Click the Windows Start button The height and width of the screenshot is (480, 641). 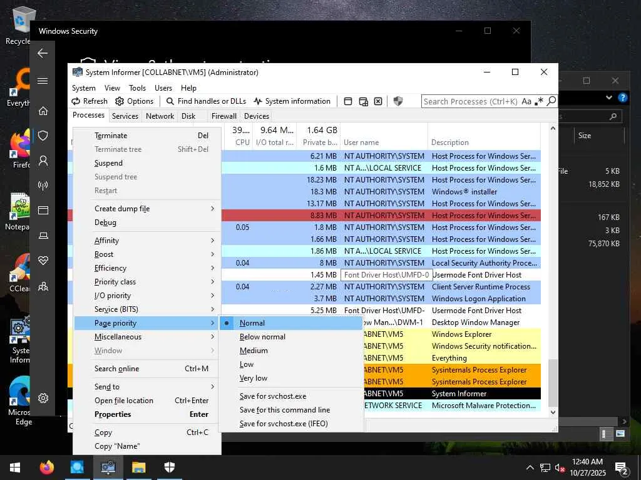15,467
